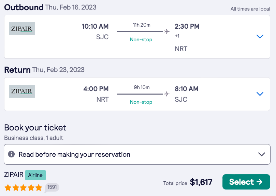
Task: Click the outbound 10:10 AM departure time
Action: (95, 26)
